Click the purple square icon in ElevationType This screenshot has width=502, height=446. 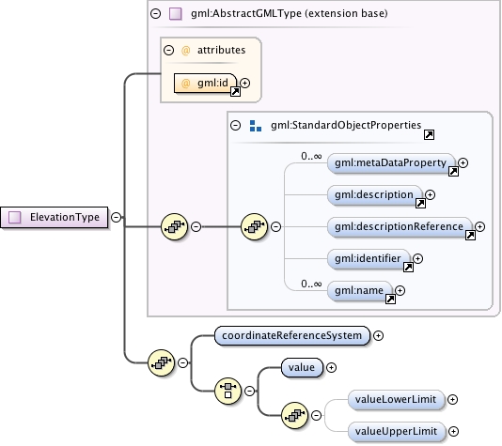pos(14,218)
